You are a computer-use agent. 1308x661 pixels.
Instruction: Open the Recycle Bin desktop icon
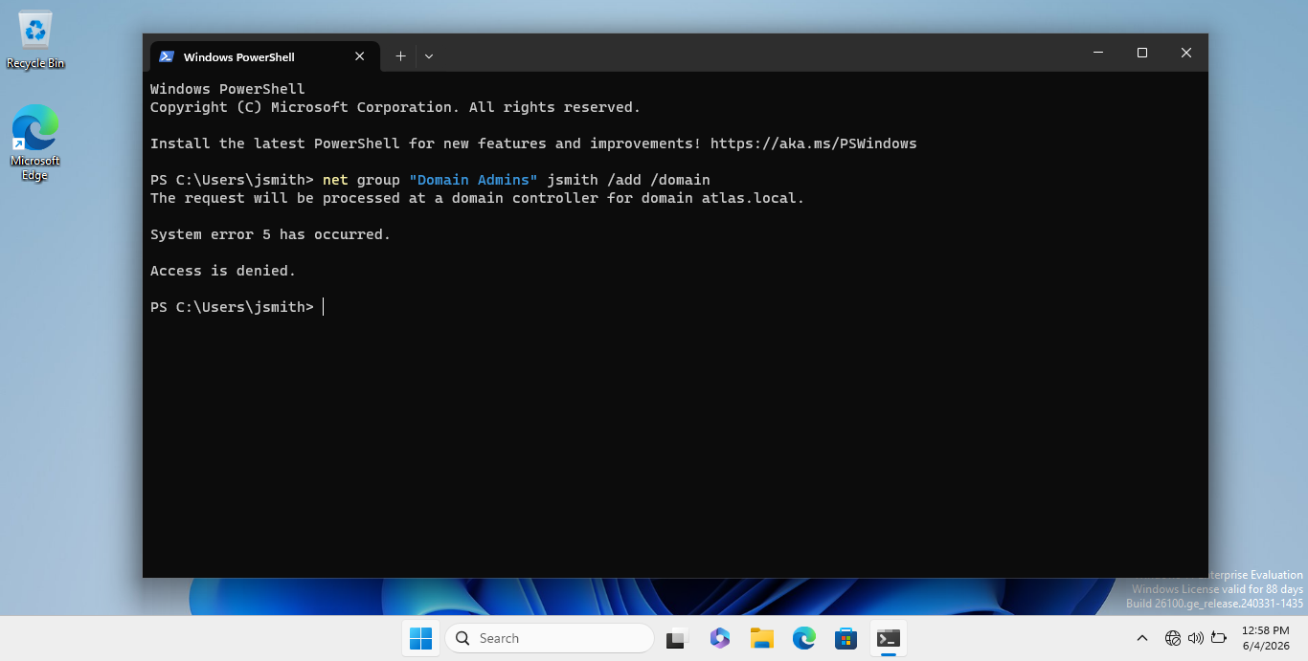(x=35, y=40)
